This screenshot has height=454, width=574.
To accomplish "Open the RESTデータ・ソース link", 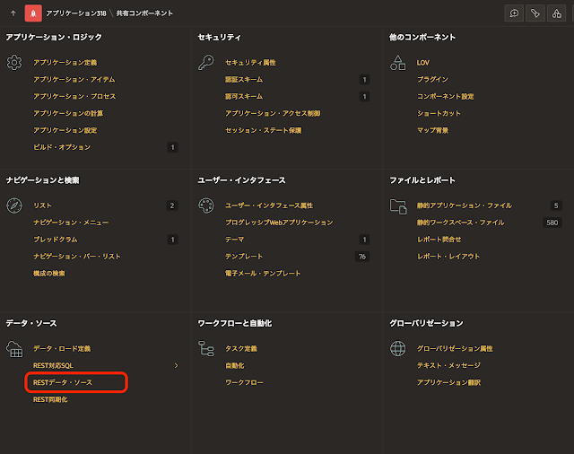I will (x=63, y=382).
